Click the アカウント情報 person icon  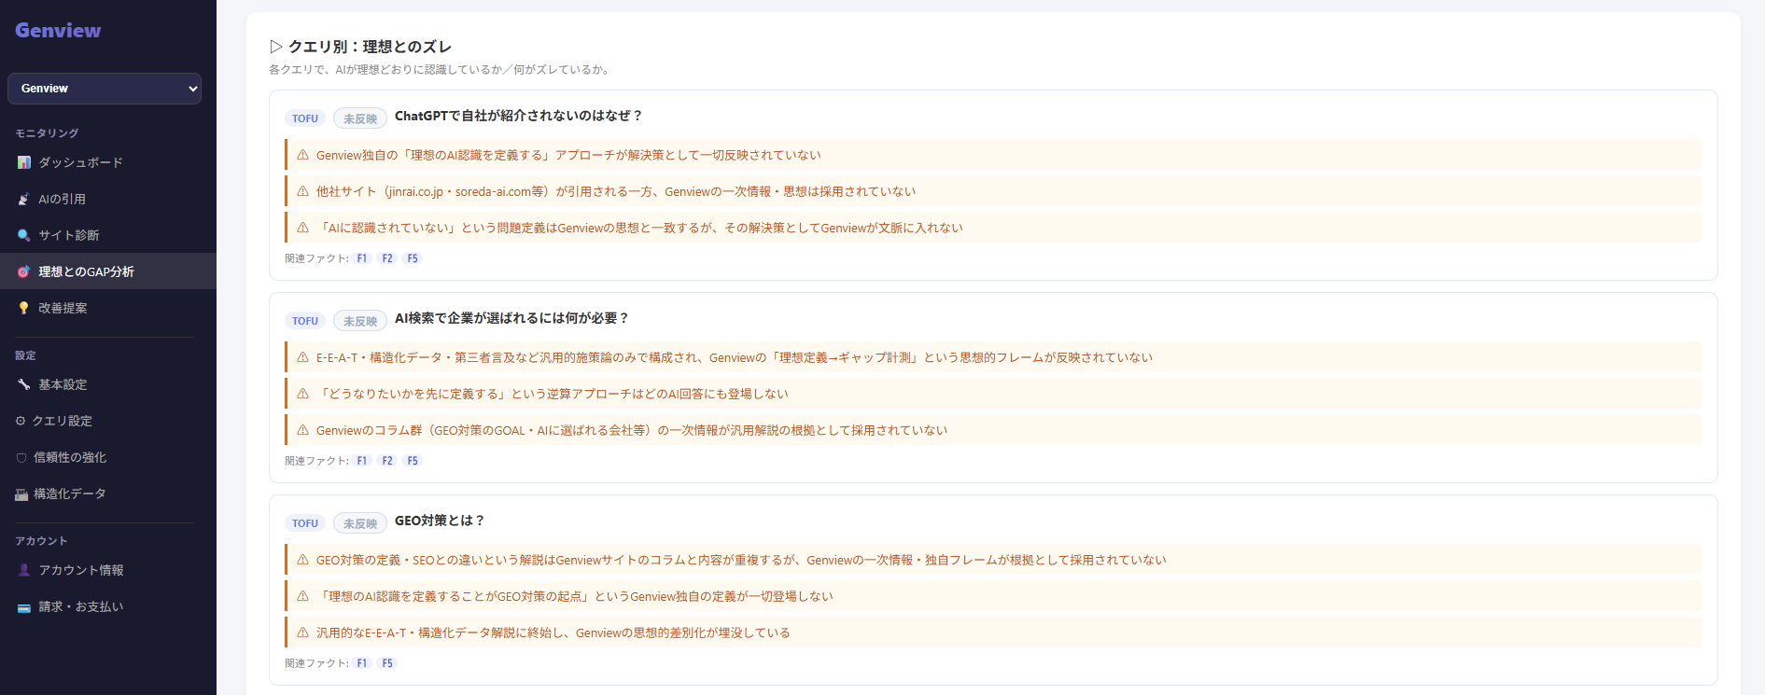24,570
